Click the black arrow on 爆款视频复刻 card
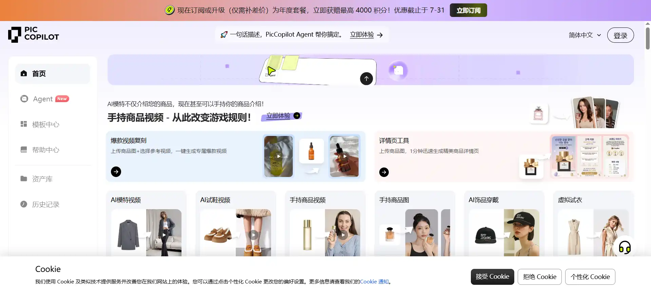 click(116, 172)
